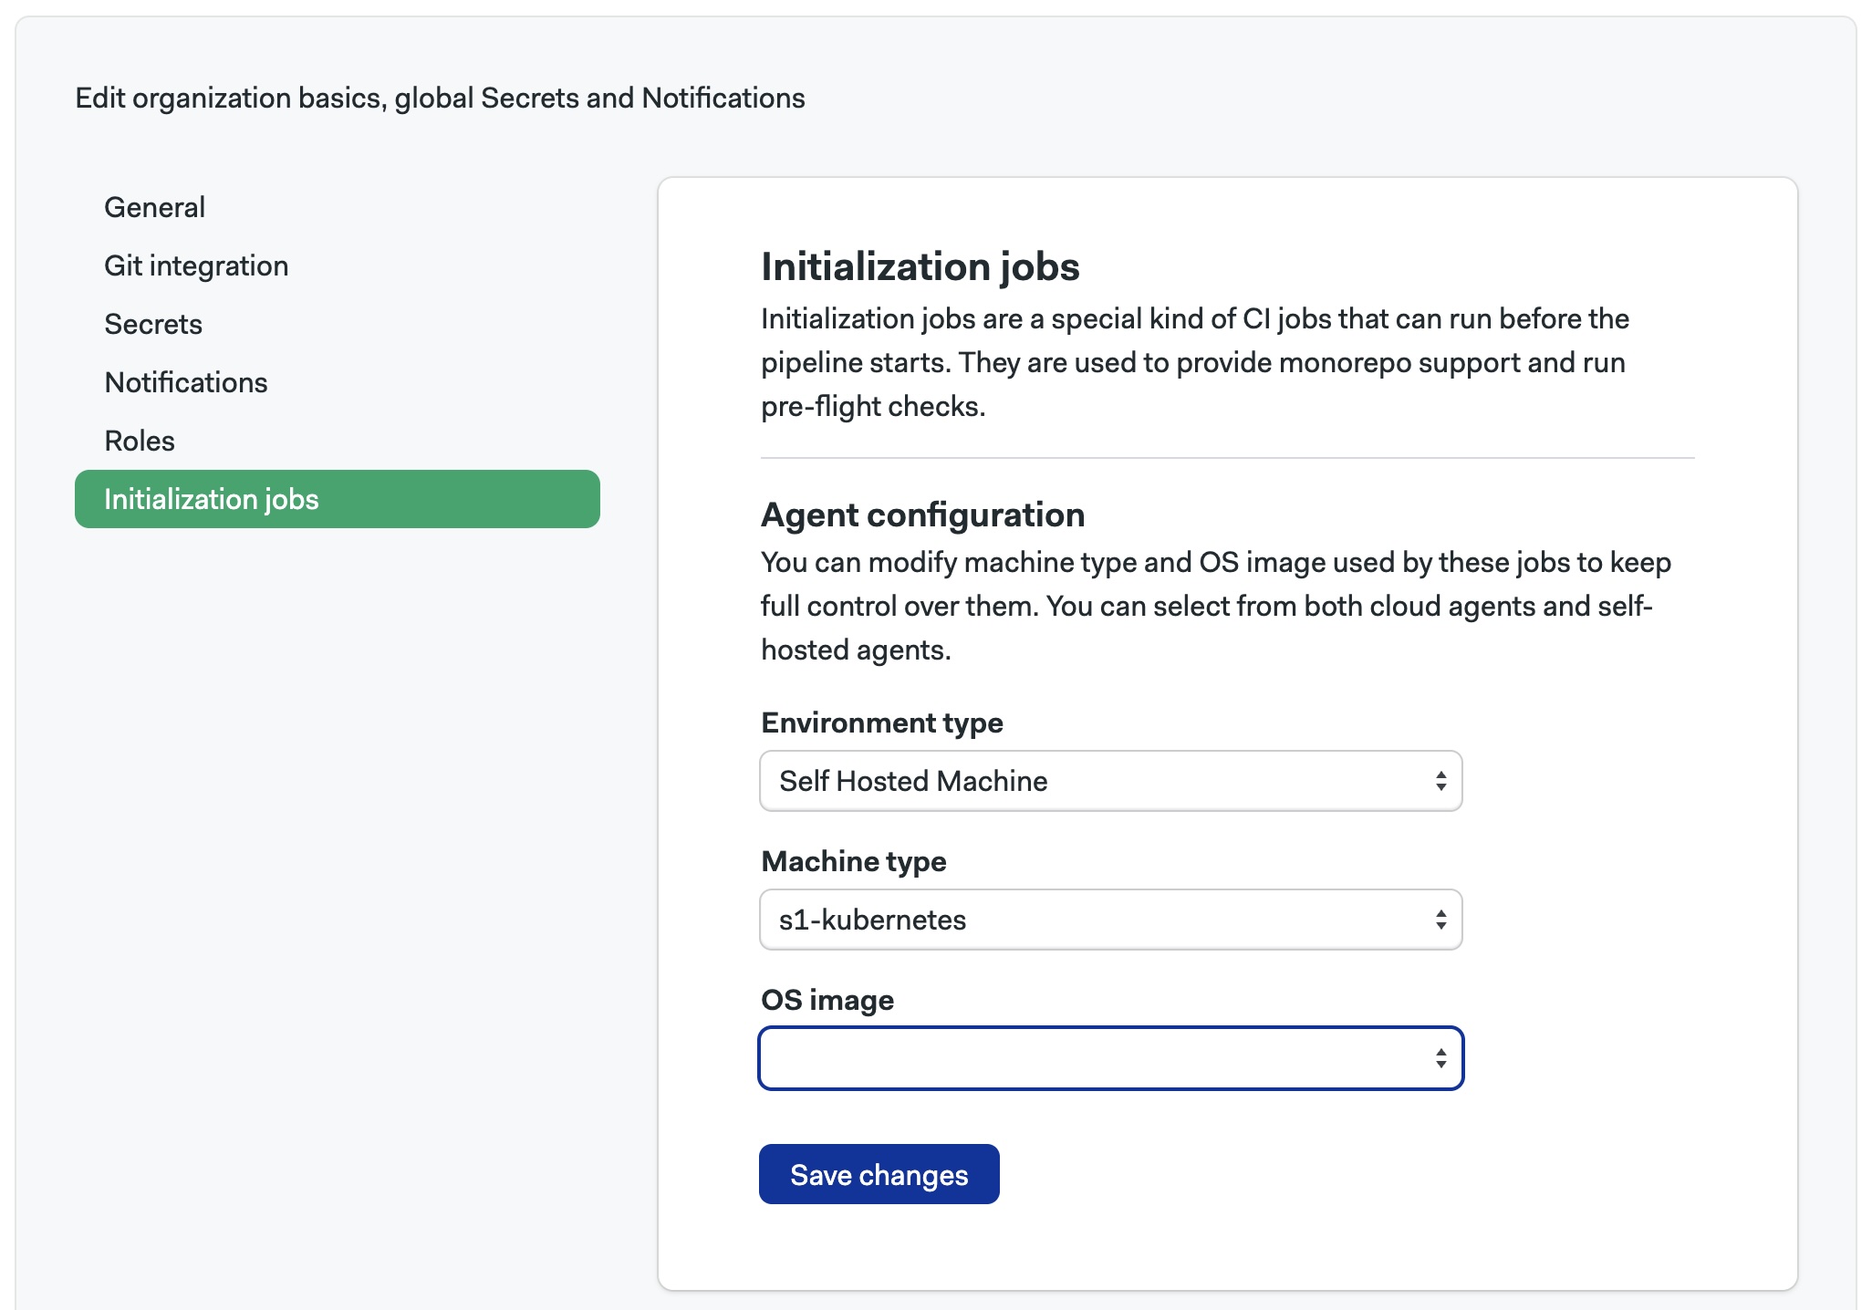Select Self Hosted Machine value

pos(912,781)
